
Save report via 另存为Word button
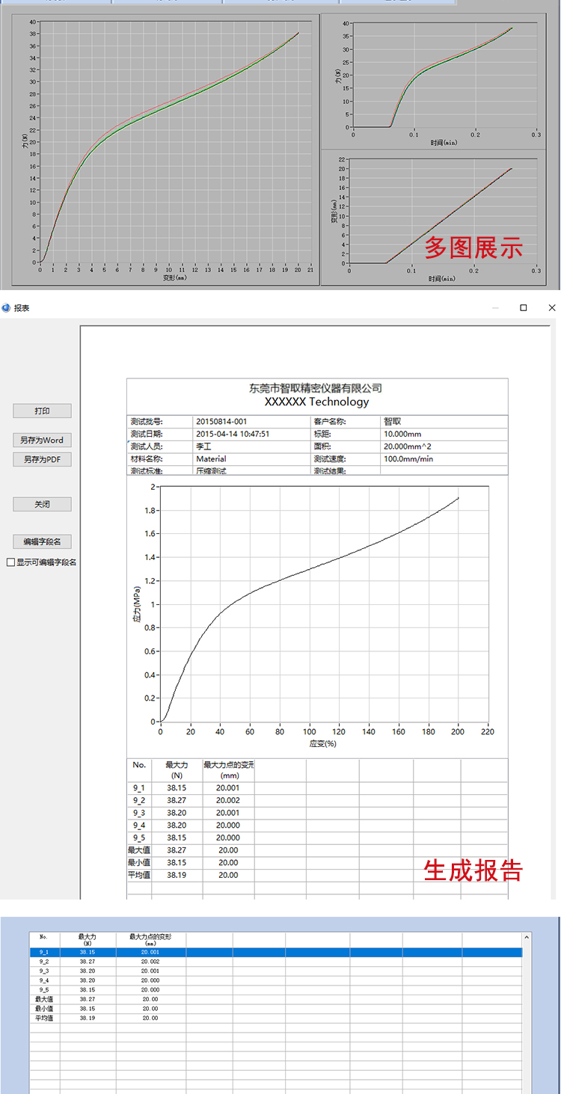coord(42,440)
